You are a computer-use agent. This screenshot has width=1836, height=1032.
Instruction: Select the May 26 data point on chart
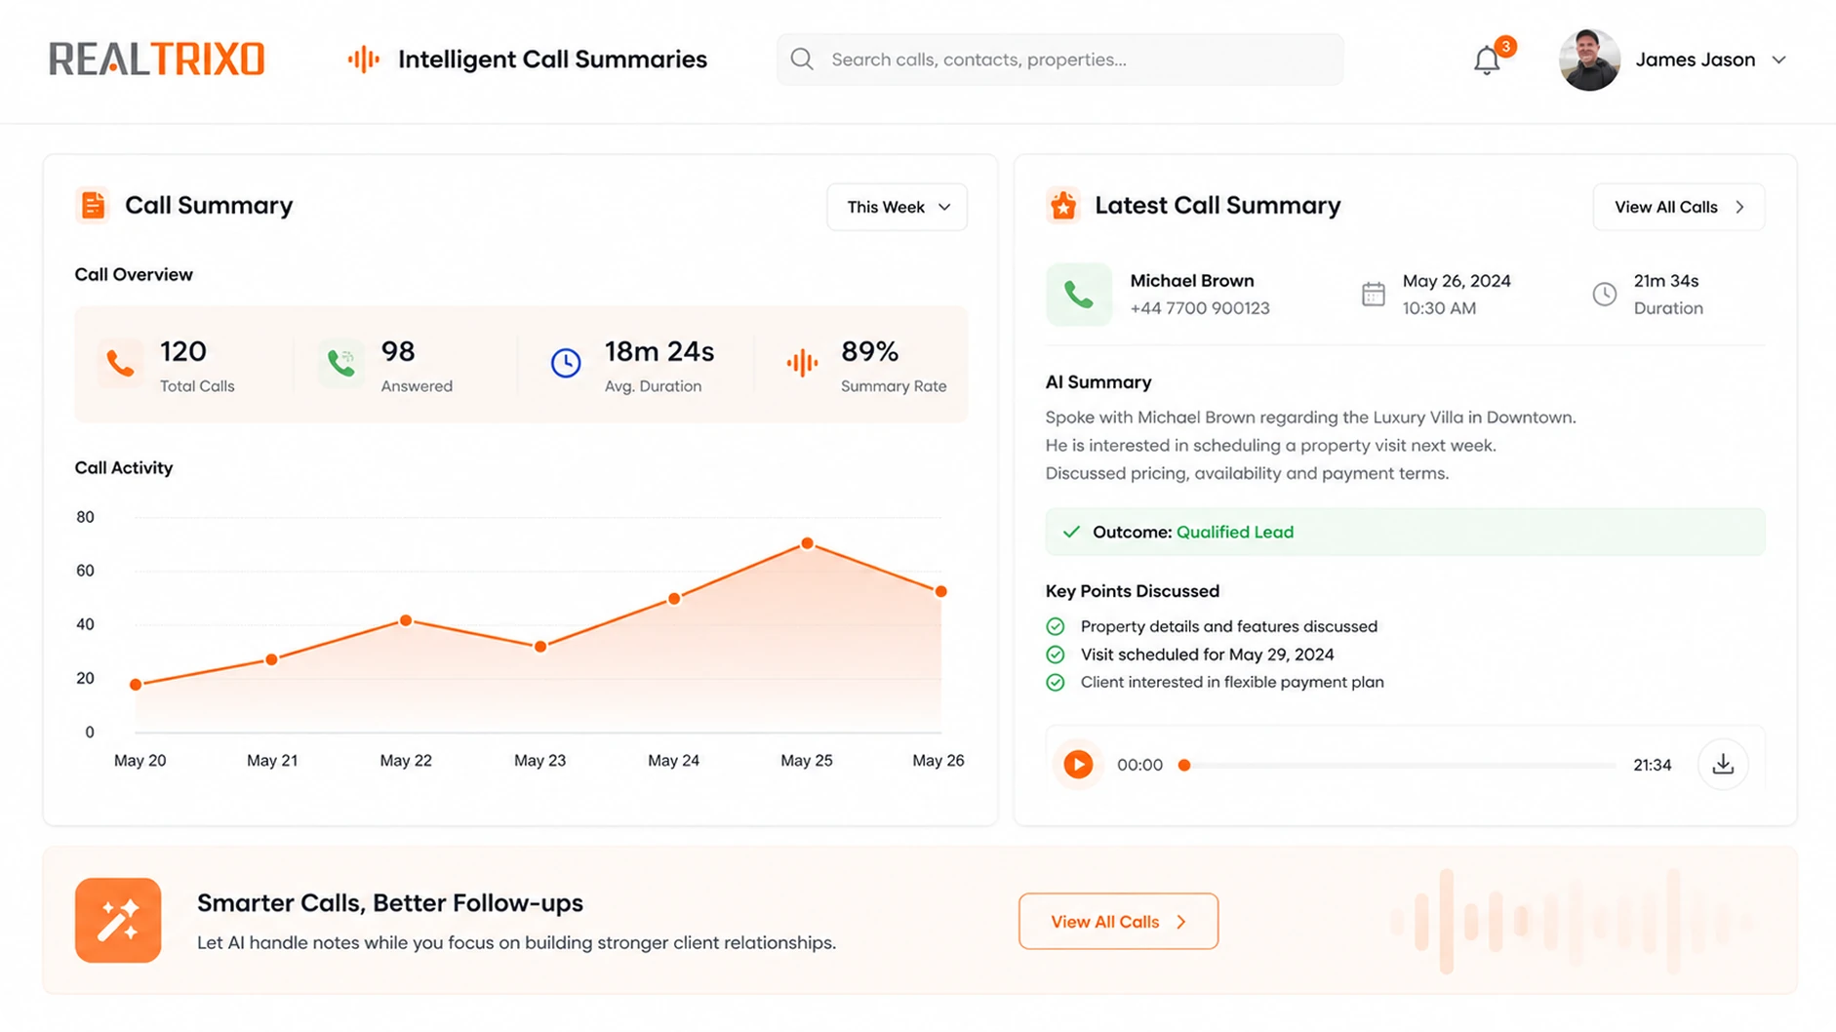click(940, 591)
